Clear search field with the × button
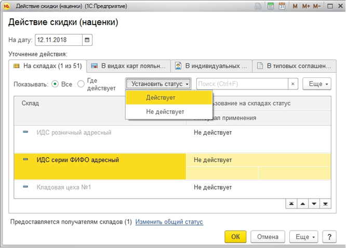The height and width of the screenshot is (248, 346). coord(292,84)
